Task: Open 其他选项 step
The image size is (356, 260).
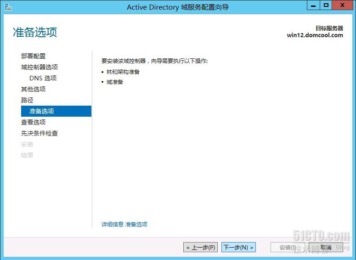Action: click(x=34, y=89)
